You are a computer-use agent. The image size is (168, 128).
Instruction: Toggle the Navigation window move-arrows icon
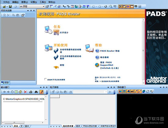coord(128,7)
